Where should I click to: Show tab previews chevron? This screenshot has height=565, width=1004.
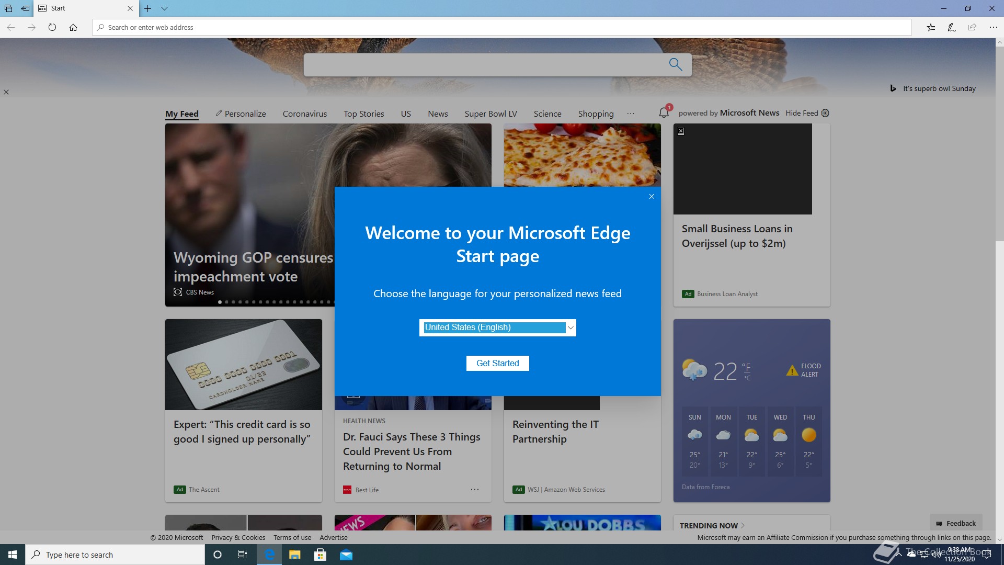pos(164,8)
